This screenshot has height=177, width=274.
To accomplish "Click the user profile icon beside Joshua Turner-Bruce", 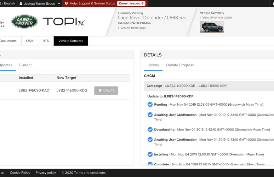I will 21,3.
